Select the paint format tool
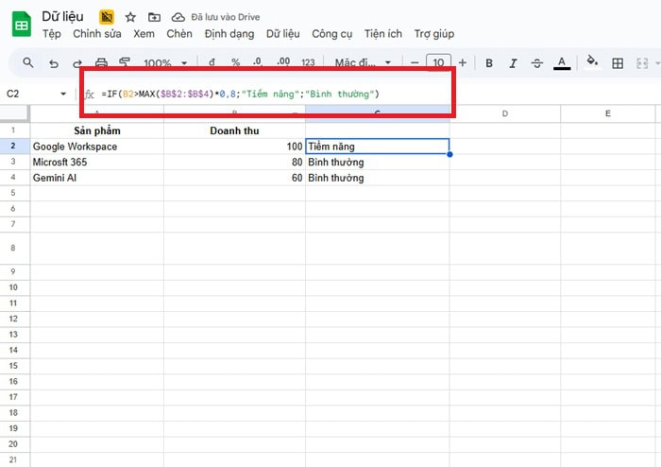661x467 pixels. tap(125, 63)
